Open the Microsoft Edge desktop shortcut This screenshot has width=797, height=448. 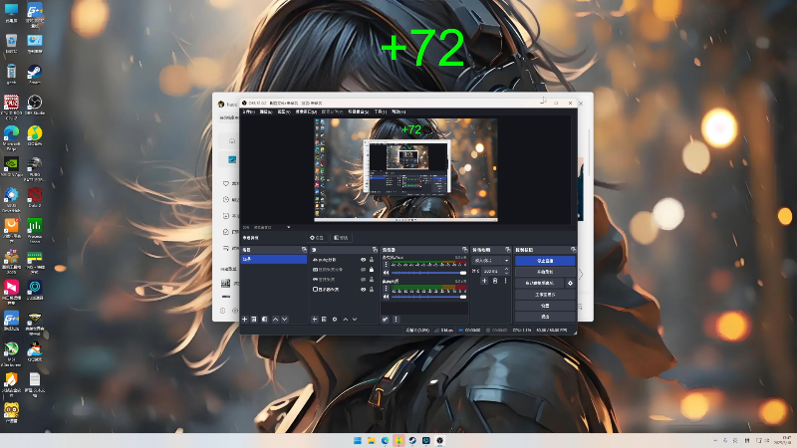(11, 136)
